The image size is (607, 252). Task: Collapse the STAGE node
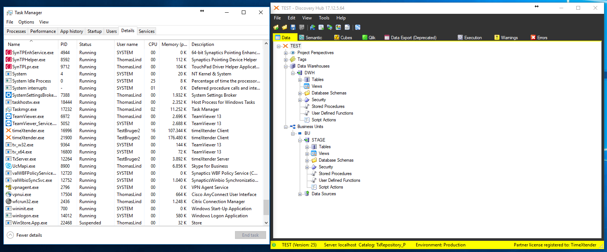click(300, 140)
